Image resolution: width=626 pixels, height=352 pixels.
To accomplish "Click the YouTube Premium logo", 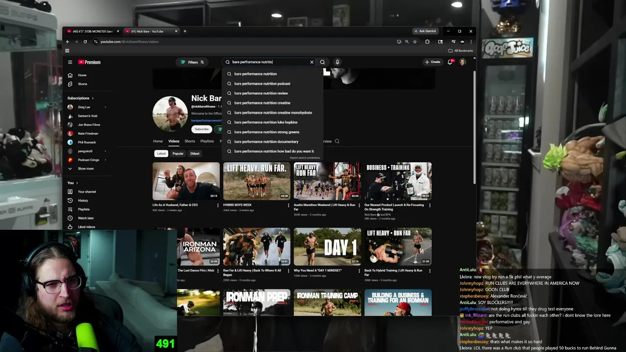I will tap(89, 62).
